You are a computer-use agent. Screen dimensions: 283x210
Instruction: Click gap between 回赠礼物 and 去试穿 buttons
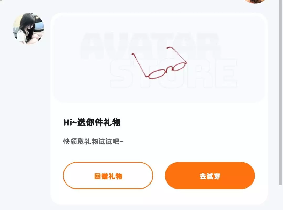coord(159,176)
